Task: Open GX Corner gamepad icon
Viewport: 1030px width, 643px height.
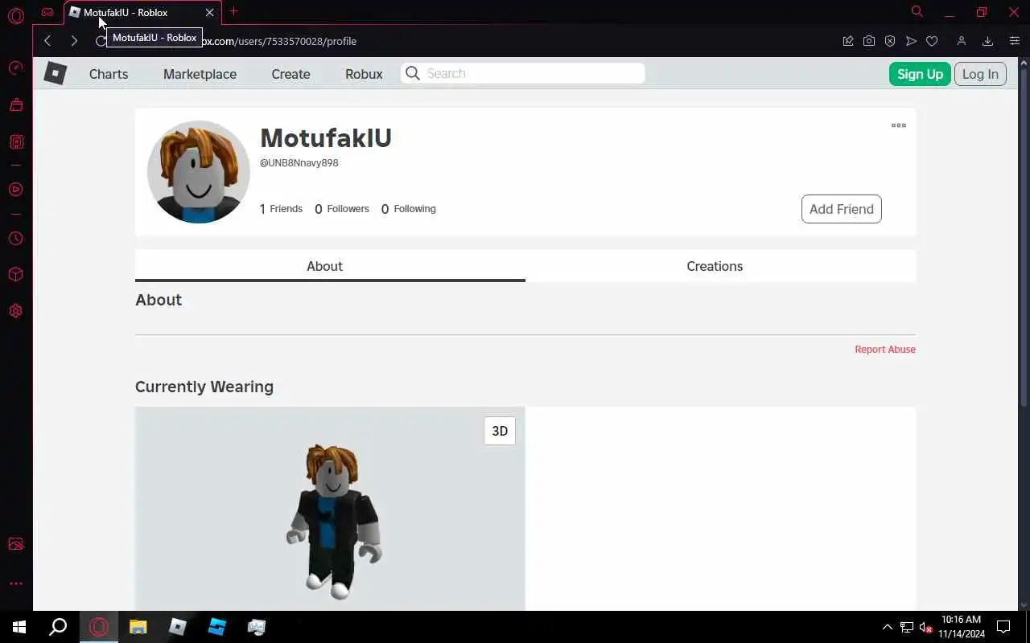Action: (x=47, y=12)
